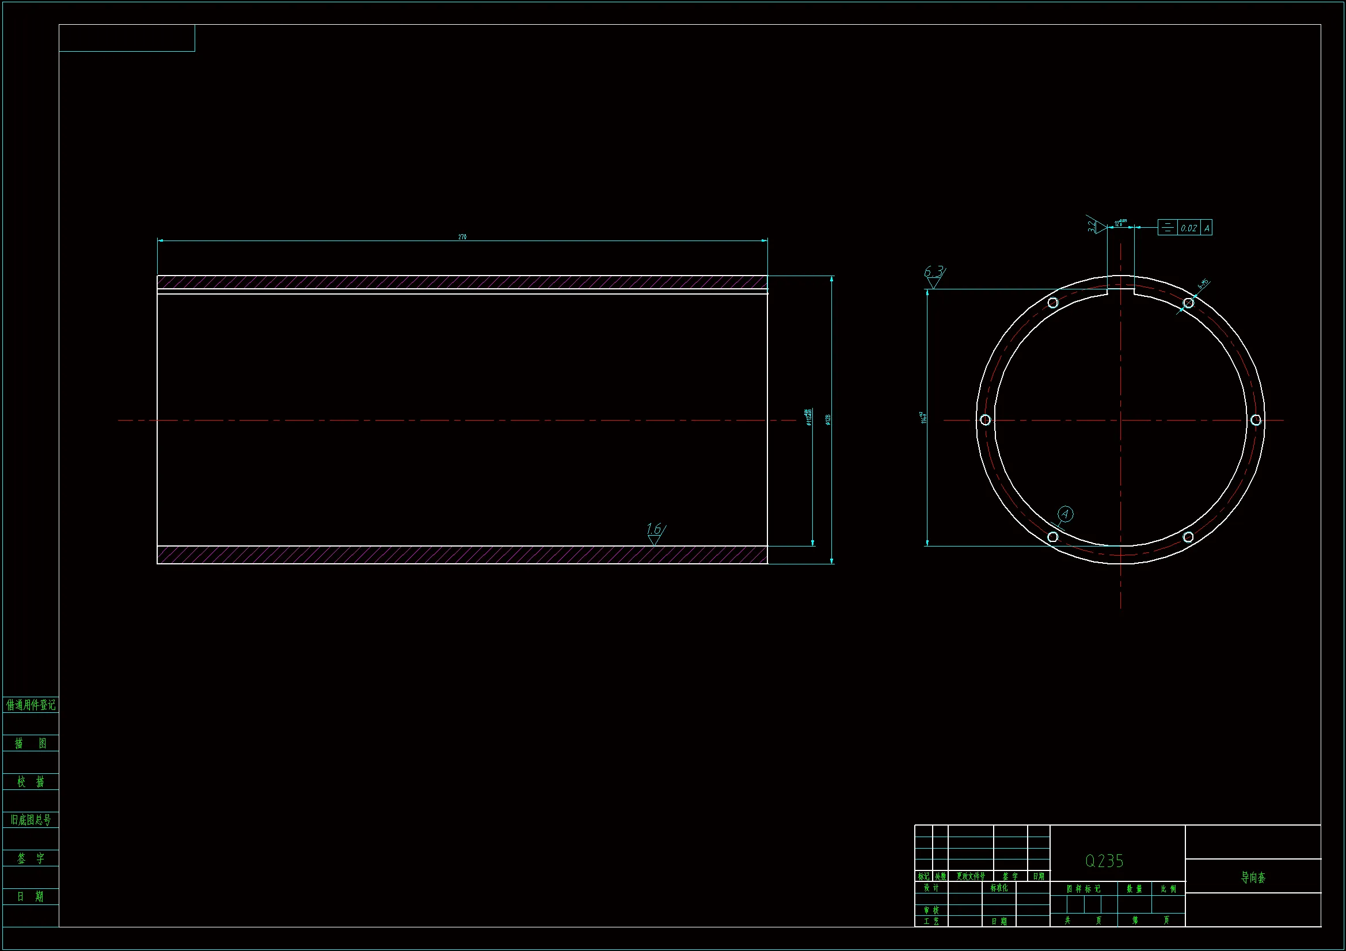Select the 0.02 tolerance value cell
Viewport: 1346px width, 951px height.
[1189, 228]
